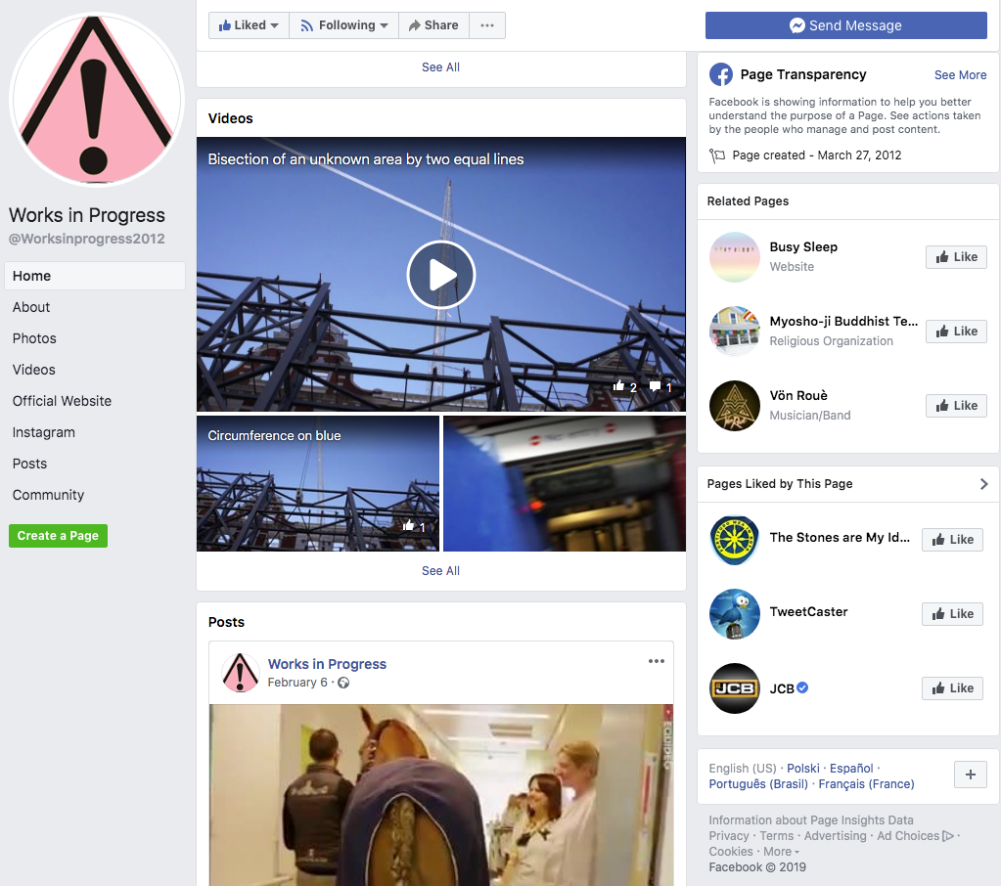Click the Works in Progress post avatar
Viewport: 1001px width, 886px height.
[240, 673]
